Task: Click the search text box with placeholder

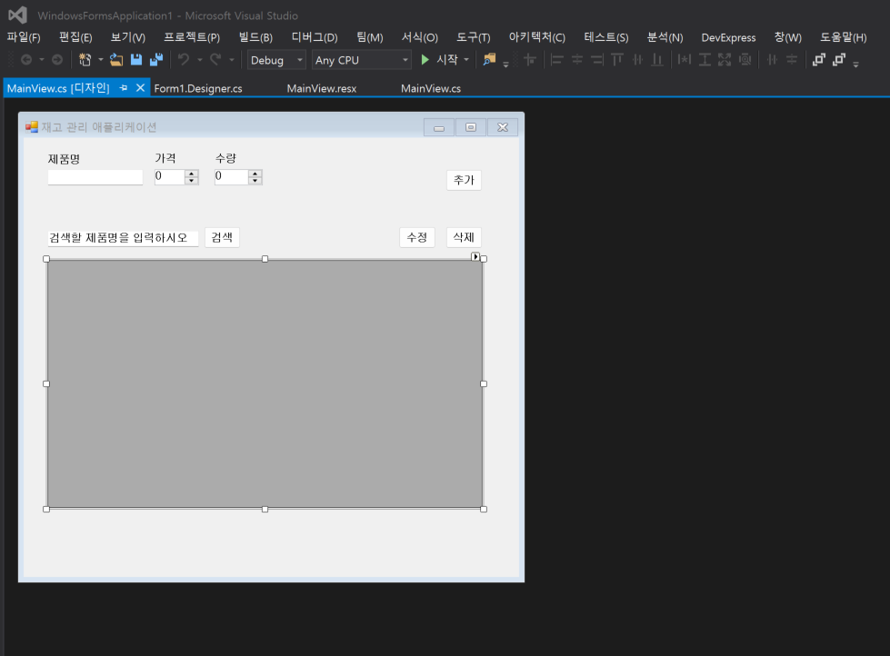Action: (123, 238)
